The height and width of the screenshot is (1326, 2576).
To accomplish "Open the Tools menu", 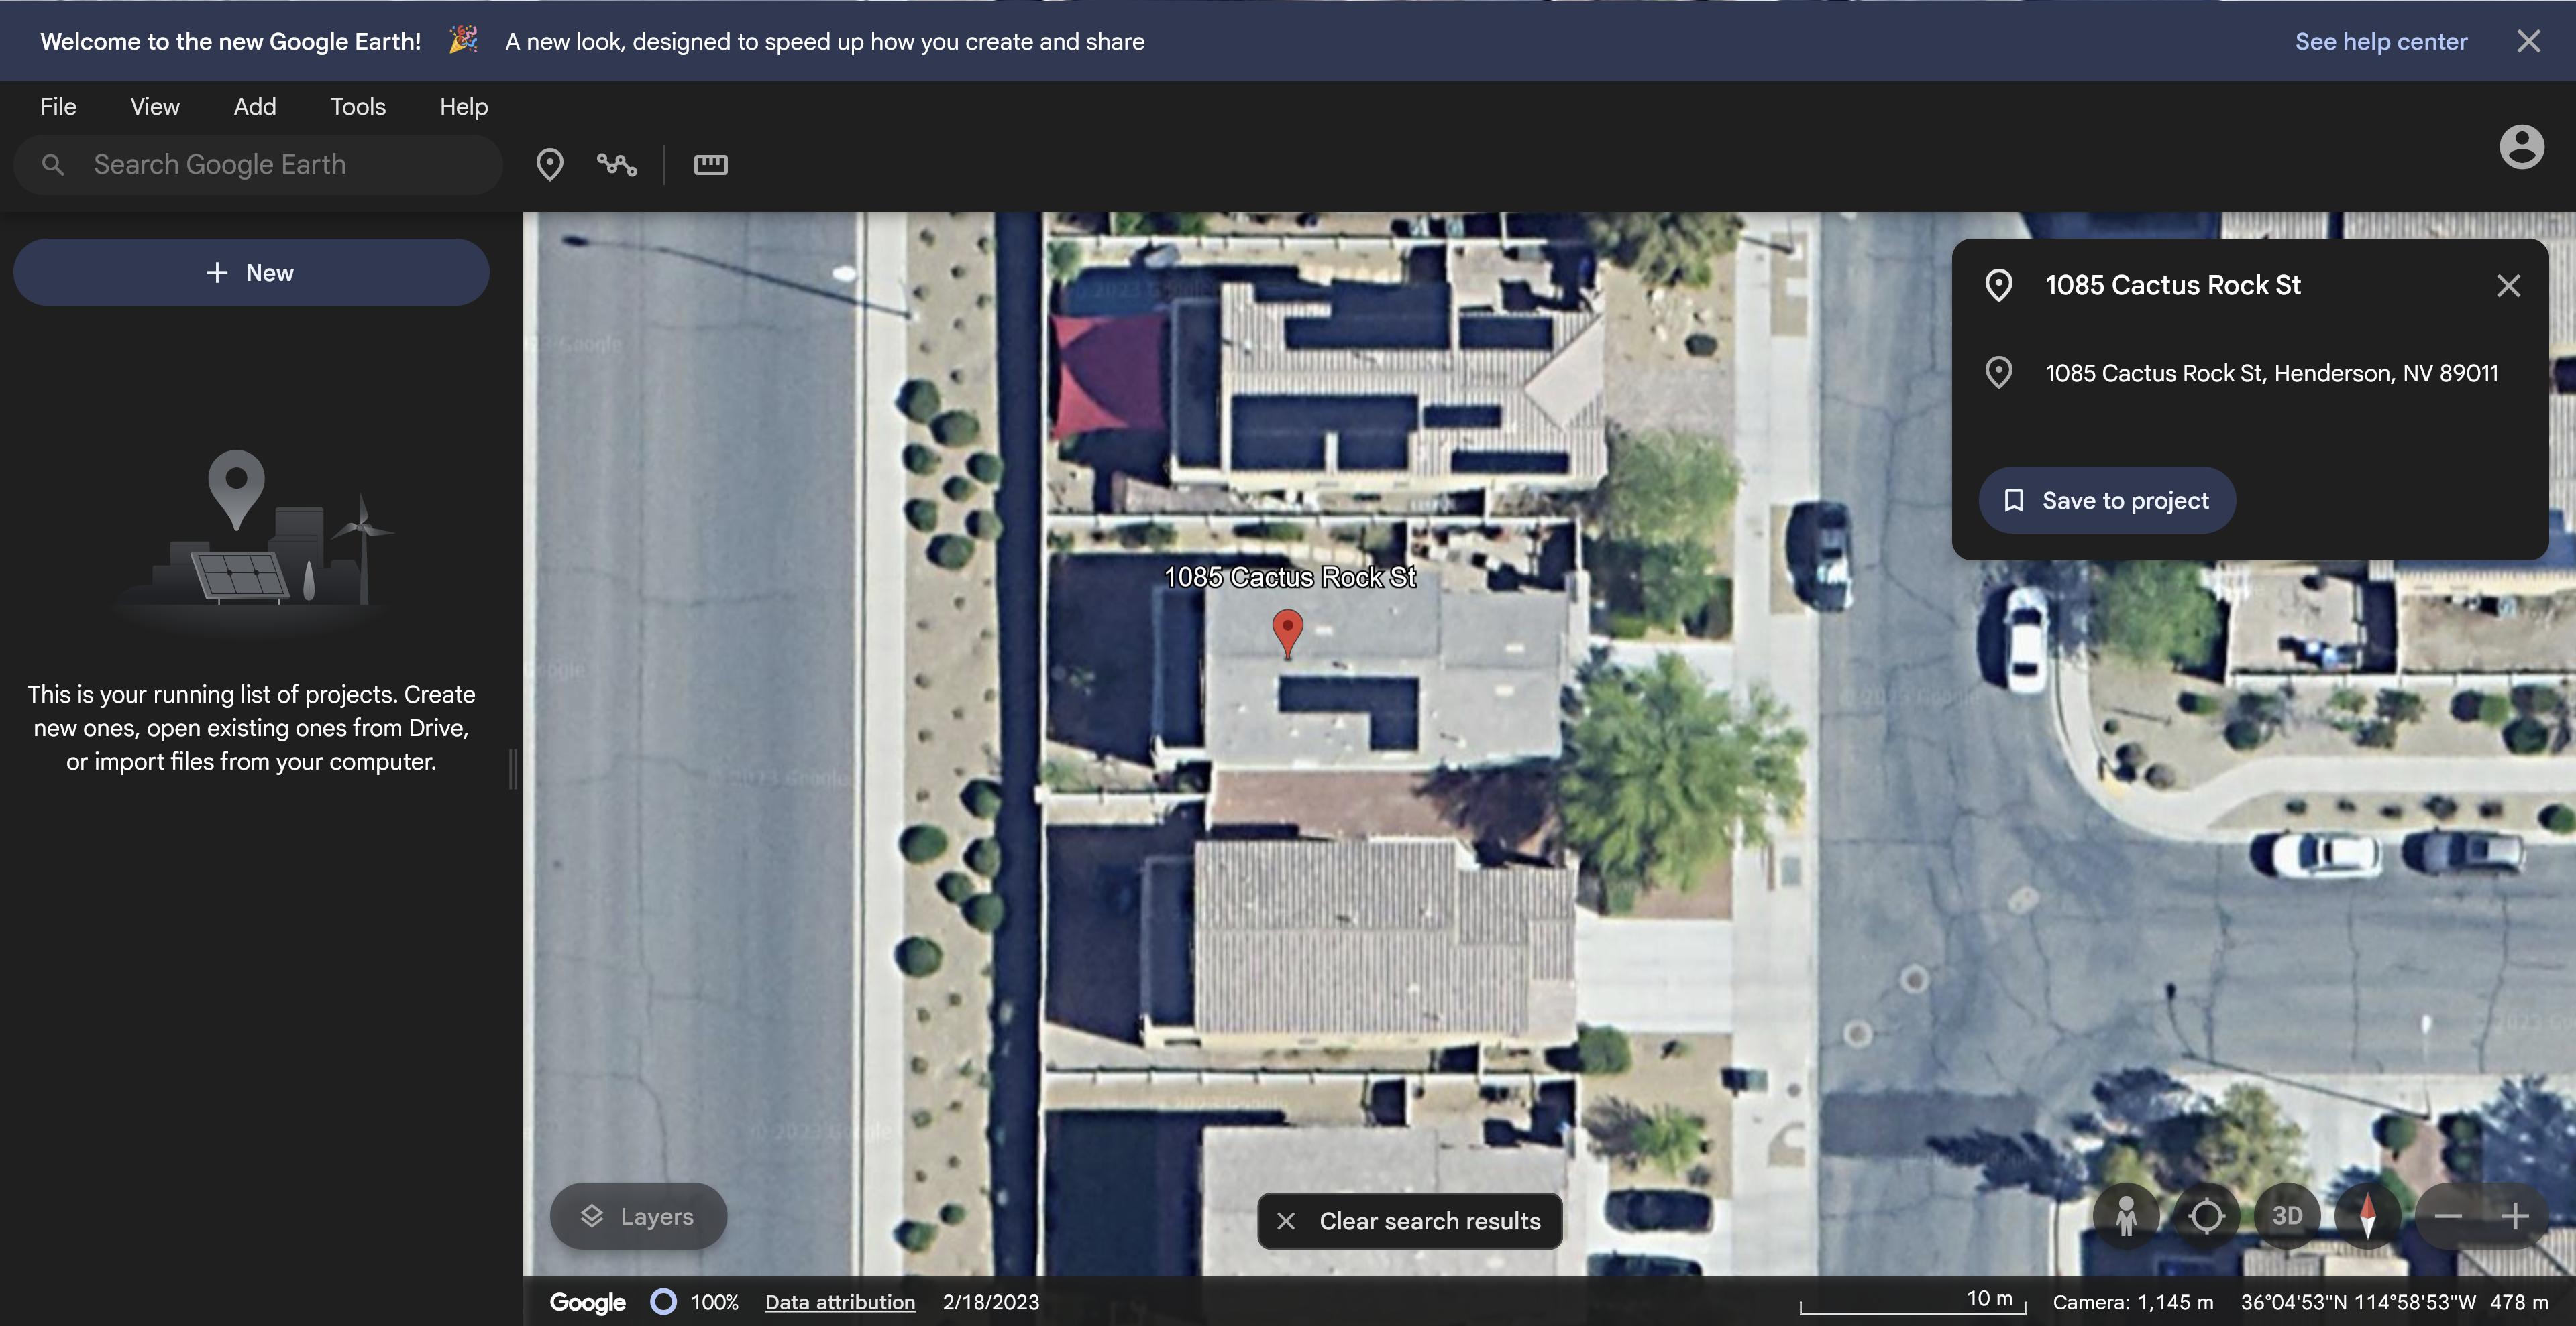I will click(x=358, y=106).
